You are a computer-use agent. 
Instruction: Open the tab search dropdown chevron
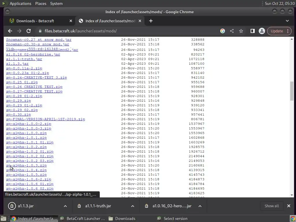point(287,21)
